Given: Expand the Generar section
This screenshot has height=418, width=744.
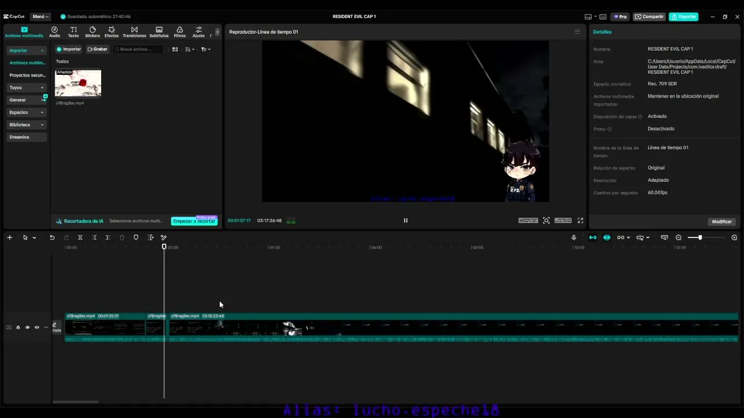Looking at the screenshot, I should pyautogui.click(x=42, y=100).
